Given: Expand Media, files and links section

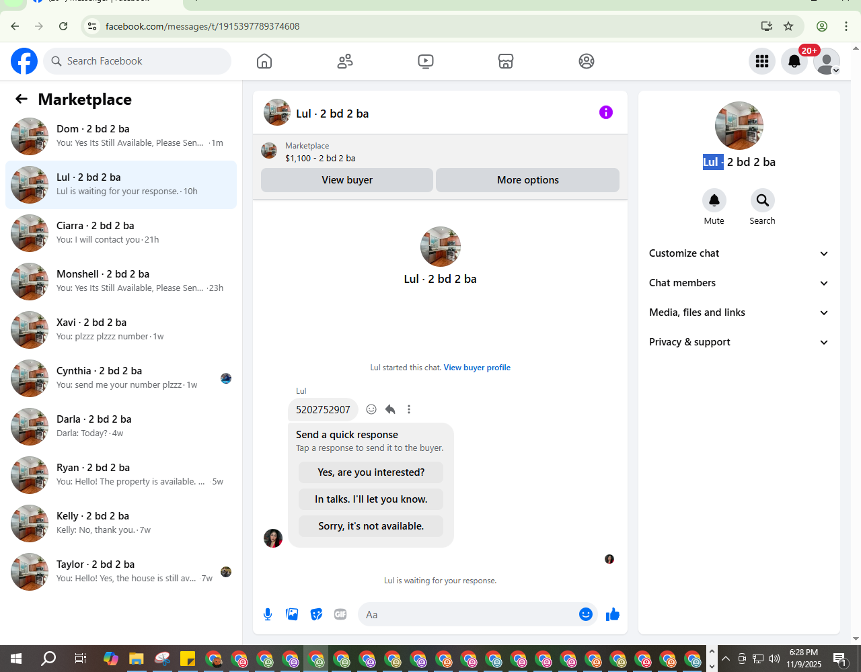Looking at the screenshot, I should click(x=739, y=312).
